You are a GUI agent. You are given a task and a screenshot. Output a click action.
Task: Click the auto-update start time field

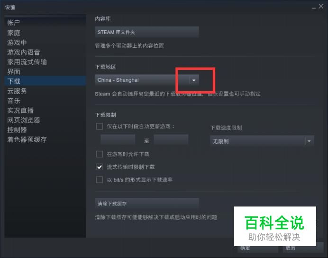(x=118, y=139)
